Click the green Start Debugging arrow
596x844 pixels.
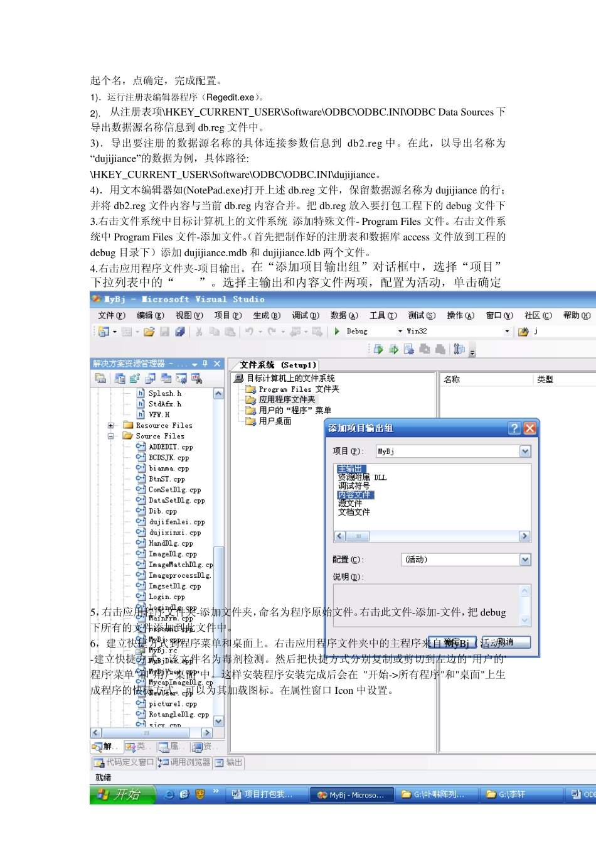tap(337, 332)
